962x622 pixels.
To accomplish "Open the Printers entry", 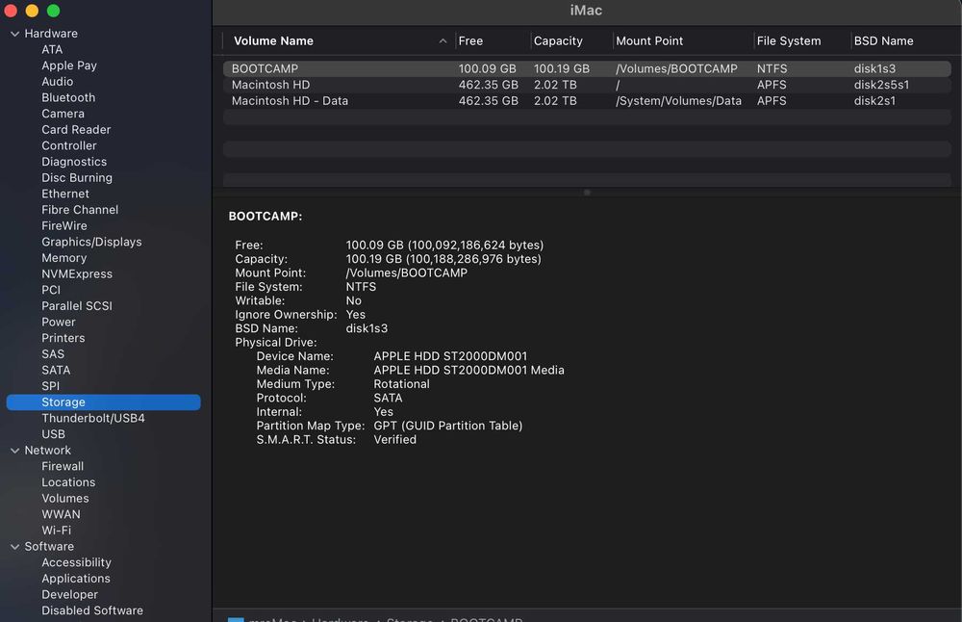I will (63, 338).
